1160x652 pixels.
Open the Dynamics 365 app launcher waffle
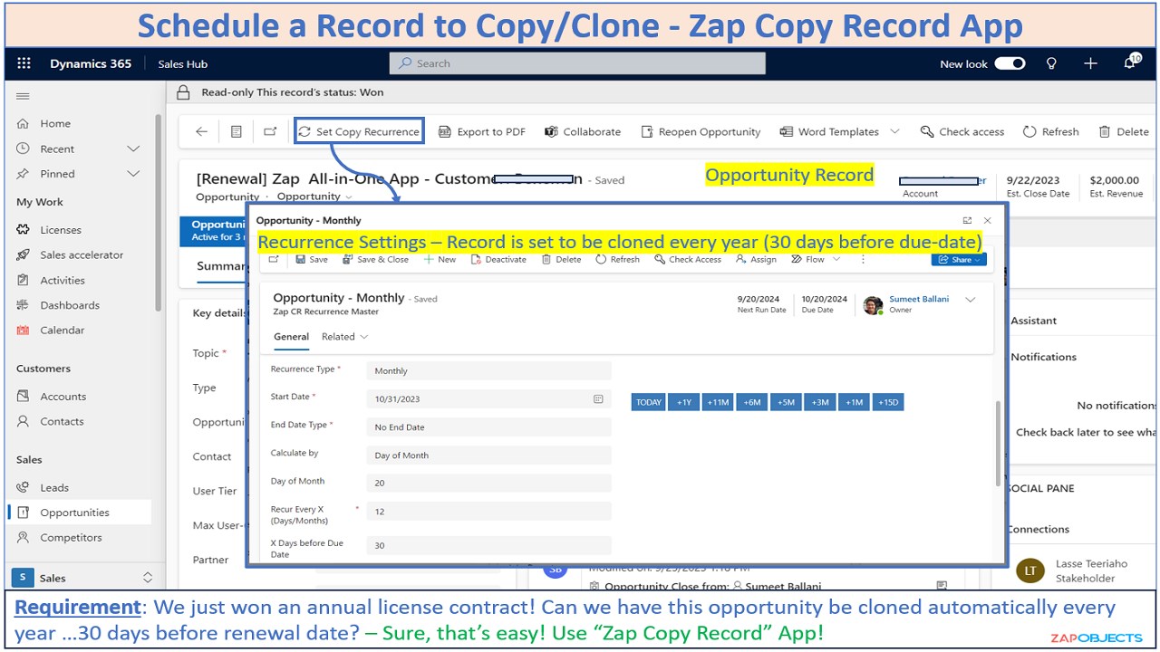click(x=24, y=63)
